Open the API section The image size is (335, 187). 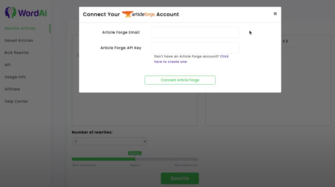click(8, 65)
